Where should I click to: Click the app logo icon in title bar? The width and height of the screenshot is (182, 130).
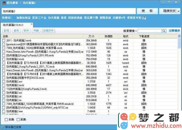4,3
